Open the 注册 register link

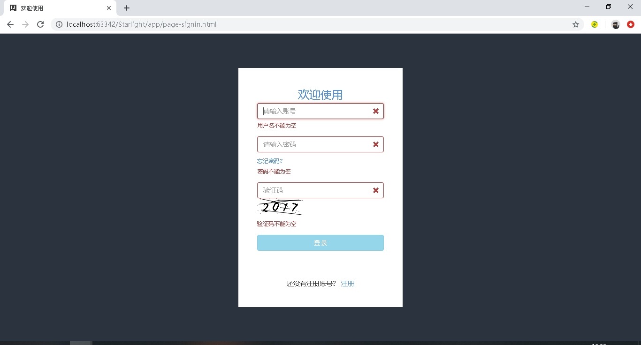point(347,284)
